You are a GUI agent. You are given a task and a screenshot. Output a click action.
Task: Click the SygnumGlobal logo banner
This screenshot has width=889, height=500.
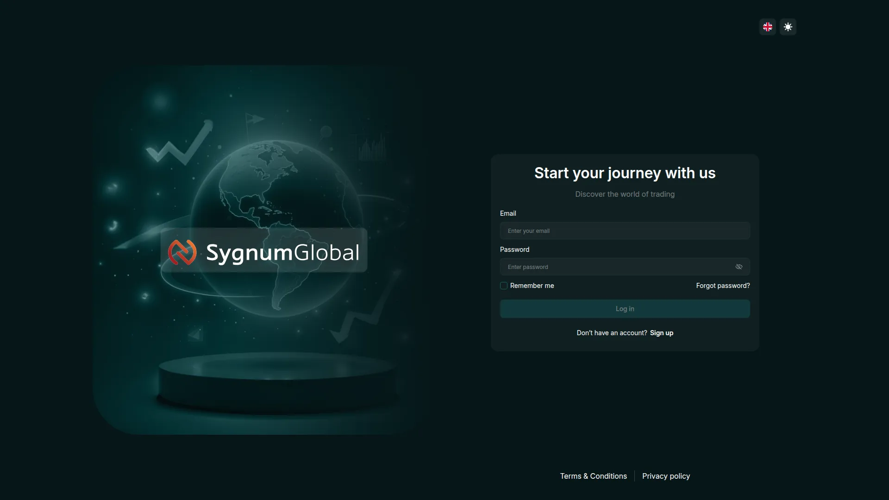point(264,250)
